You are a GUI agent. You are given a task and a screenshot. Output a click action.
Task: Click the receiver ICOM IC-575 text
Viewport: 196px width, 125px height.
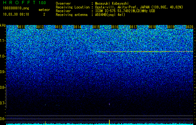(x=106, y=11)
